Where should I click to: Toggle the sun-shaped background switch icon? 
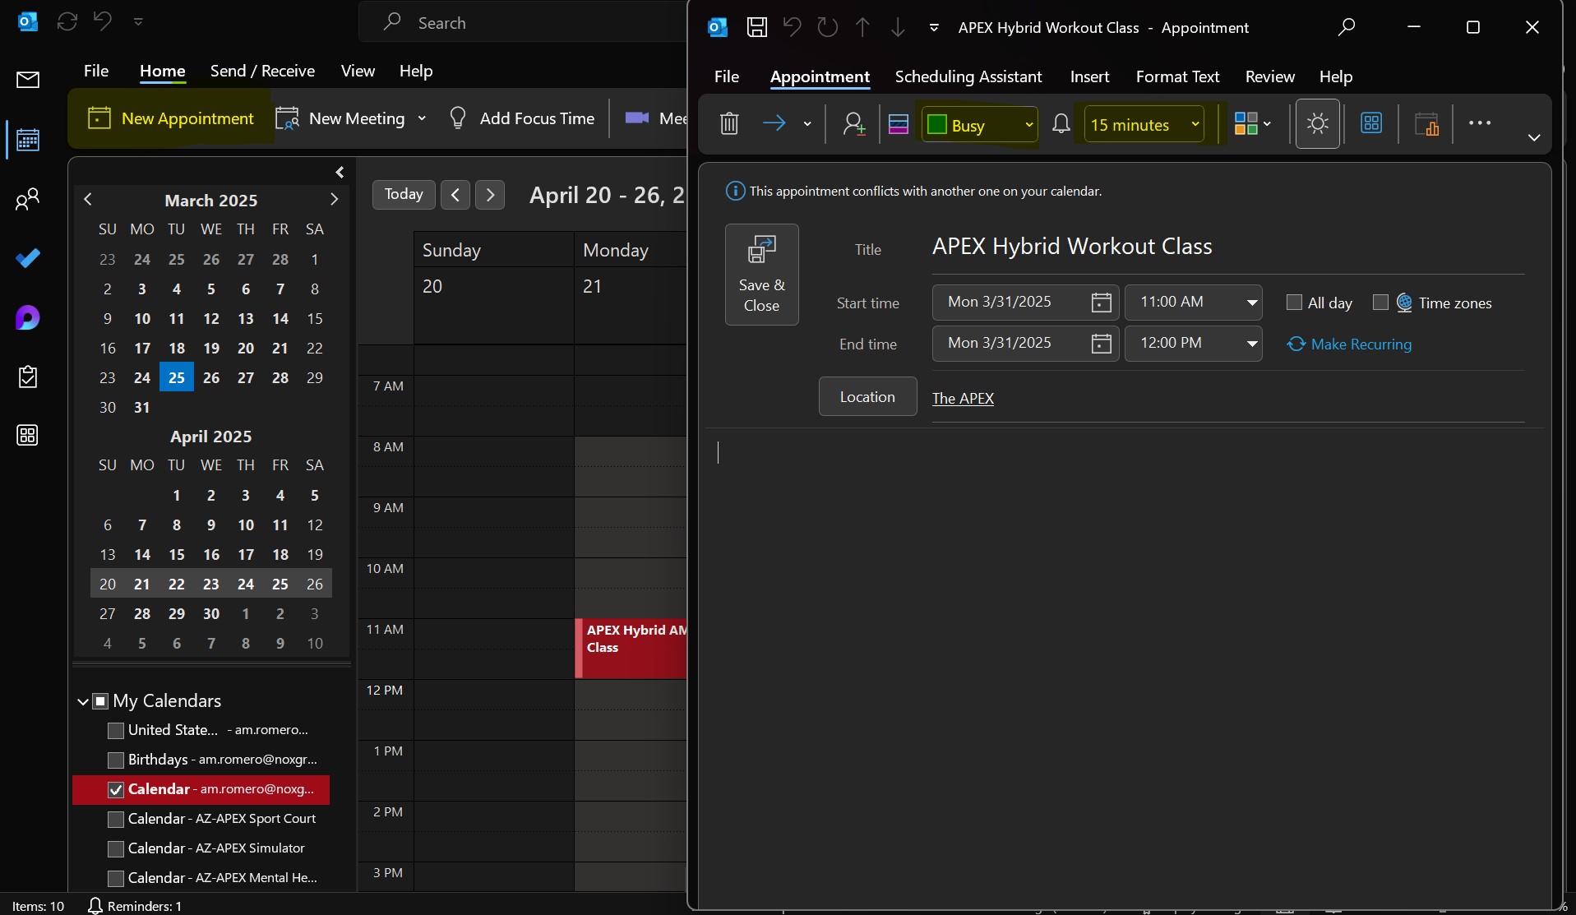(x=1318, y=123)
